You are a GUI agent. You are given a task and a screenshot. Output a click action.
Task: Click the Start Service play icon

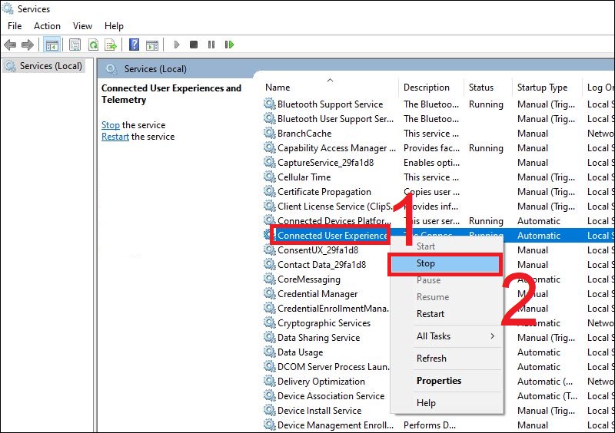(x=177, y=45)
